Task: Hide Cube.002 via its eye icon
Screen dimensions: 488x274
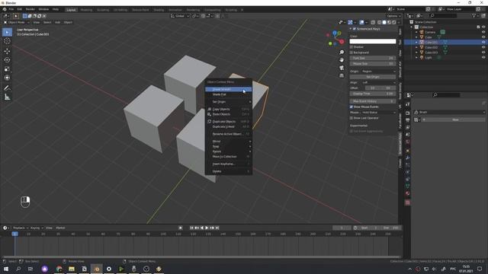Action: 483,47
